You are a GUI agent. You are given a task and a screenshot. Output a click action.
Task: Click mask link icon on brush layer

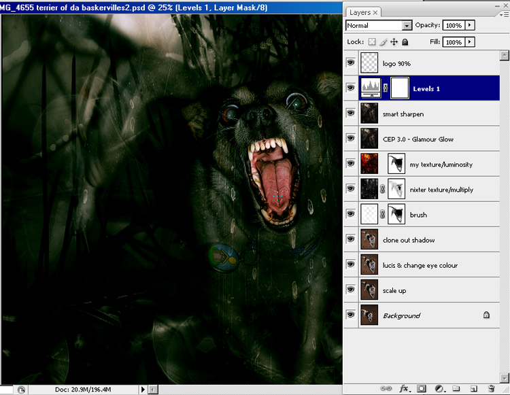pyautogui.click(x=382, y=214)
